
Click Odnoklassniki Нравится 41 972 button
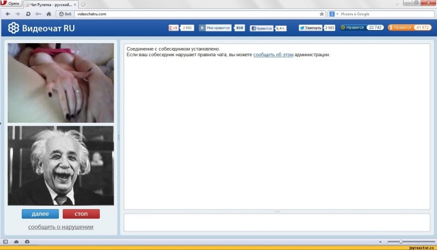click(x=409, y=27)
